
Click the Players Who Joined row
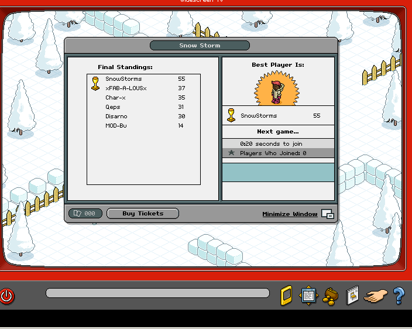pyautogui.click(x=278, y=153)
